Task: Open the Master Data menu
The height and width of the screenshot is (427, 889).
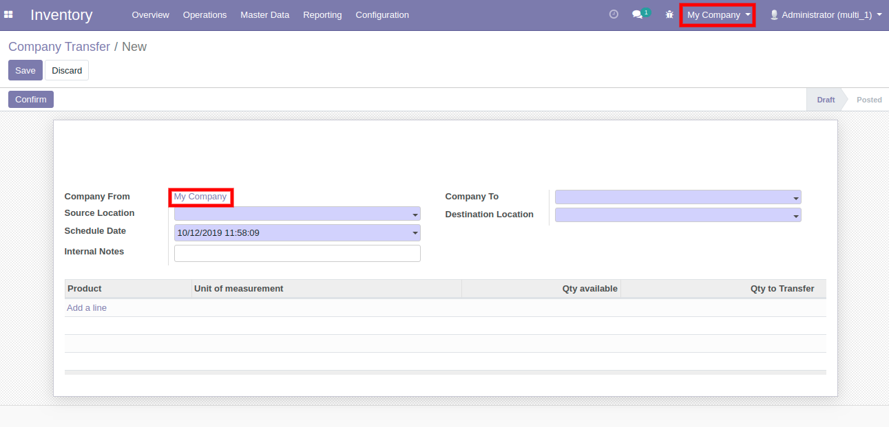Action: coord(264,14)
